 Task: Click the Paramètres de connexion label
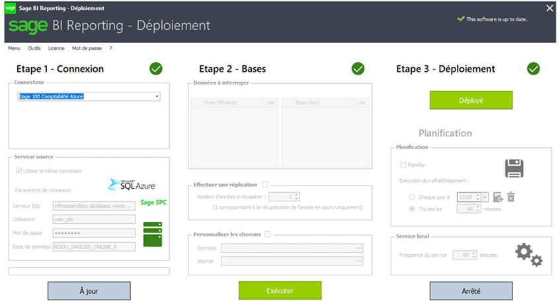(x=43, y=190)
